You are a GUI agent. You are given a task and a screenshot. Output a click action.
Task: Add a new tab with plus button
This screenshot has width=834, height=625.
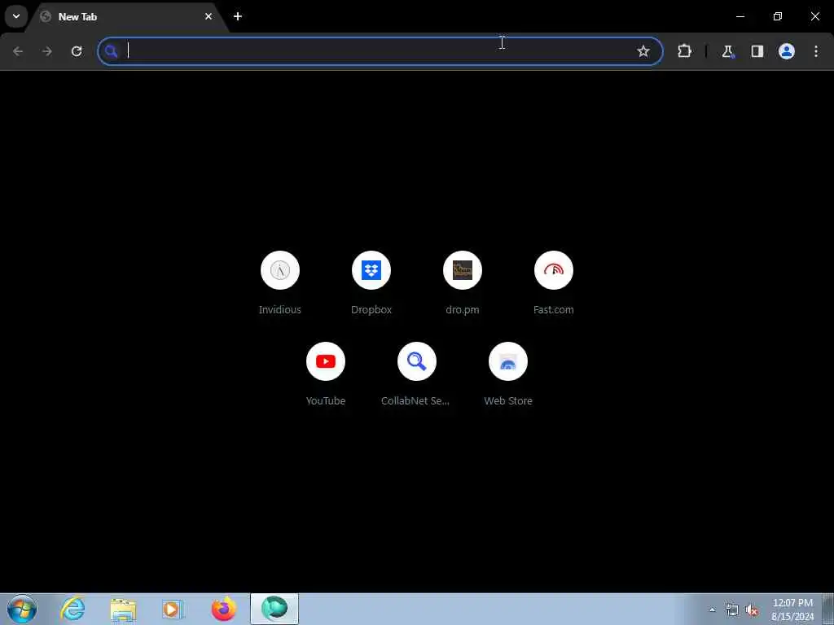pos(238,16)
